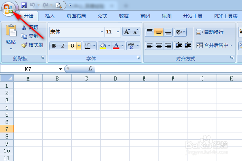Screen dimensions: 242x161
Task: Toggle middle vertical alignment
Action: pyautogui.click(x=159, y=32)
